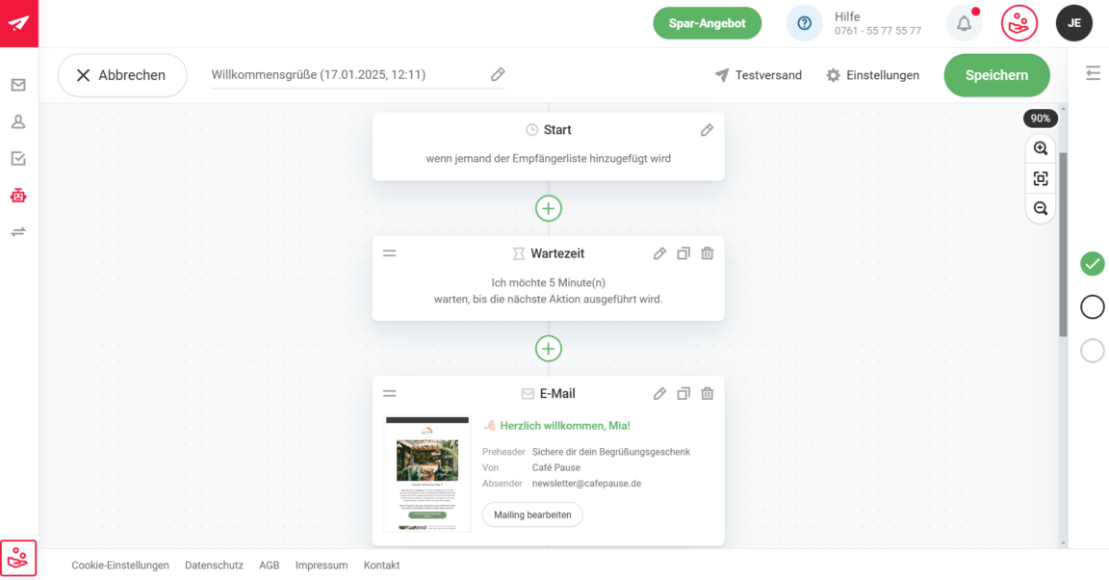Expand the right side panel
Image resolution: width=1109 pixels, height=580 pixels.
[x=1093, y=73]
